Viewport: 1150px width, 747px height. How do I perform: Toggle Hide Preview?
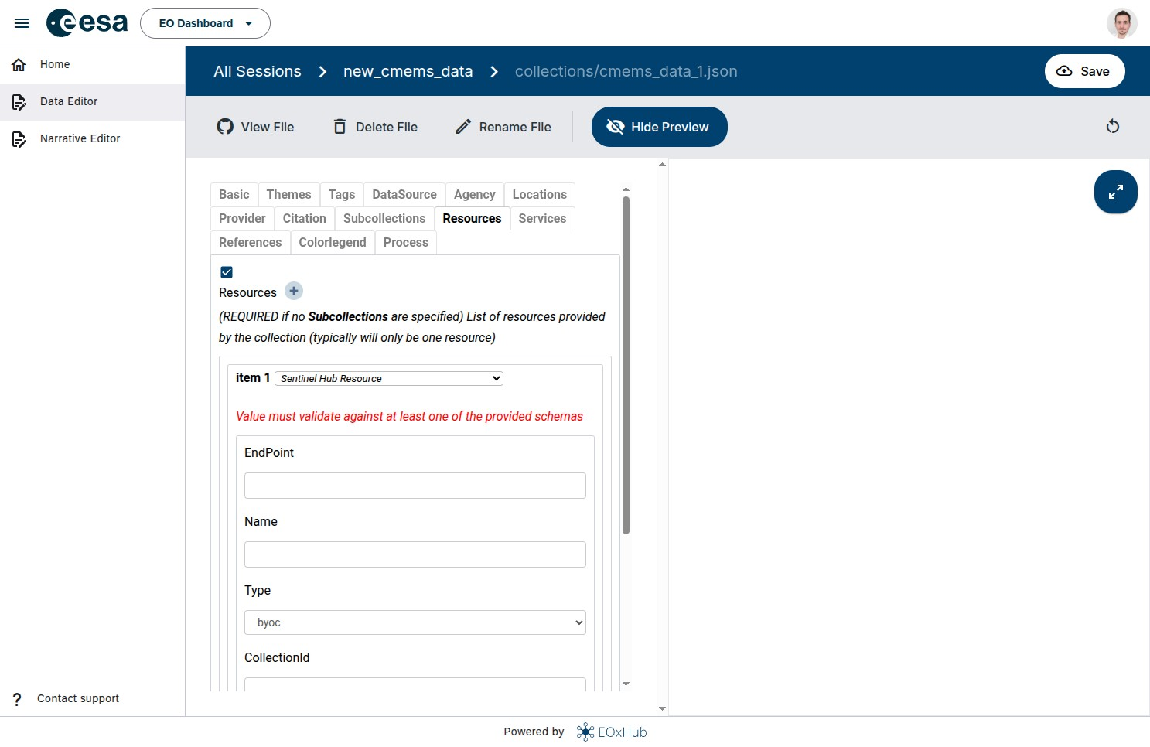(658, 126)
